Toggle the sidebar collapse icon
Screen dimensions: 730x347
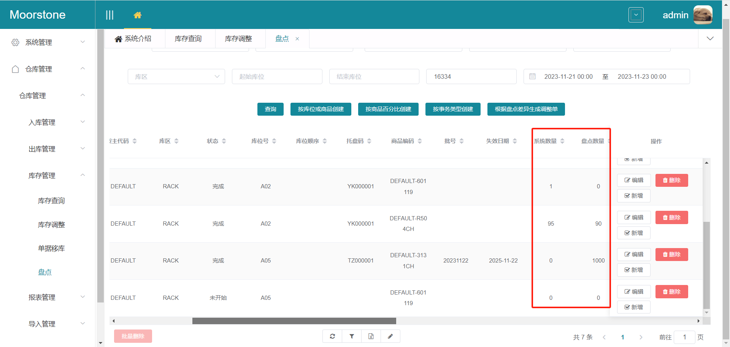[109, 15]
